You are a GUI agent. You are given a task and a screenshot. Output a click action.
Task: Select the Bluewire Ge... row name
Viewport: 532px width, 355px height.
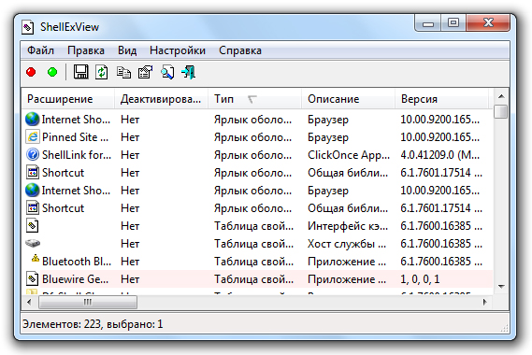point(76,279)
